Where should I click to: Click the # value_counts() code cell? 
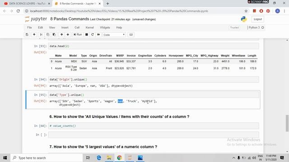click(x=154, y=126)
